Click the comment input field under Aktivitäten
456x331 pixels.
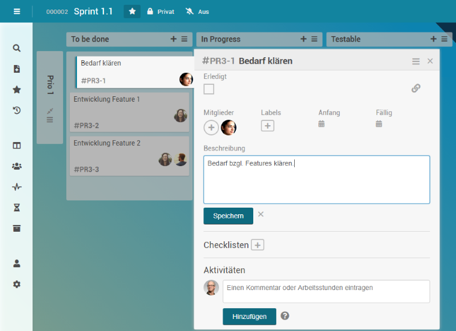(326, 291)
